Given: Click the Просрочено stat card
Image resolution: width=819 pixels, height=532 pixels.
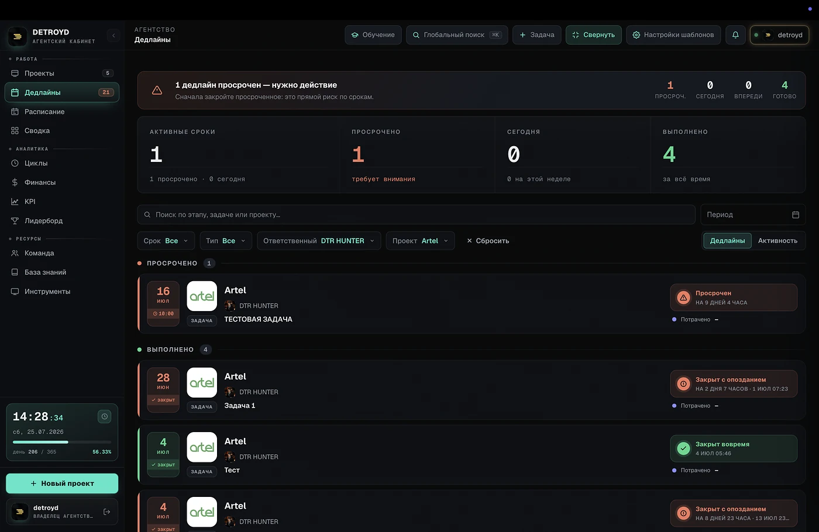Looking at the screenshot, I should click(417, 155).
